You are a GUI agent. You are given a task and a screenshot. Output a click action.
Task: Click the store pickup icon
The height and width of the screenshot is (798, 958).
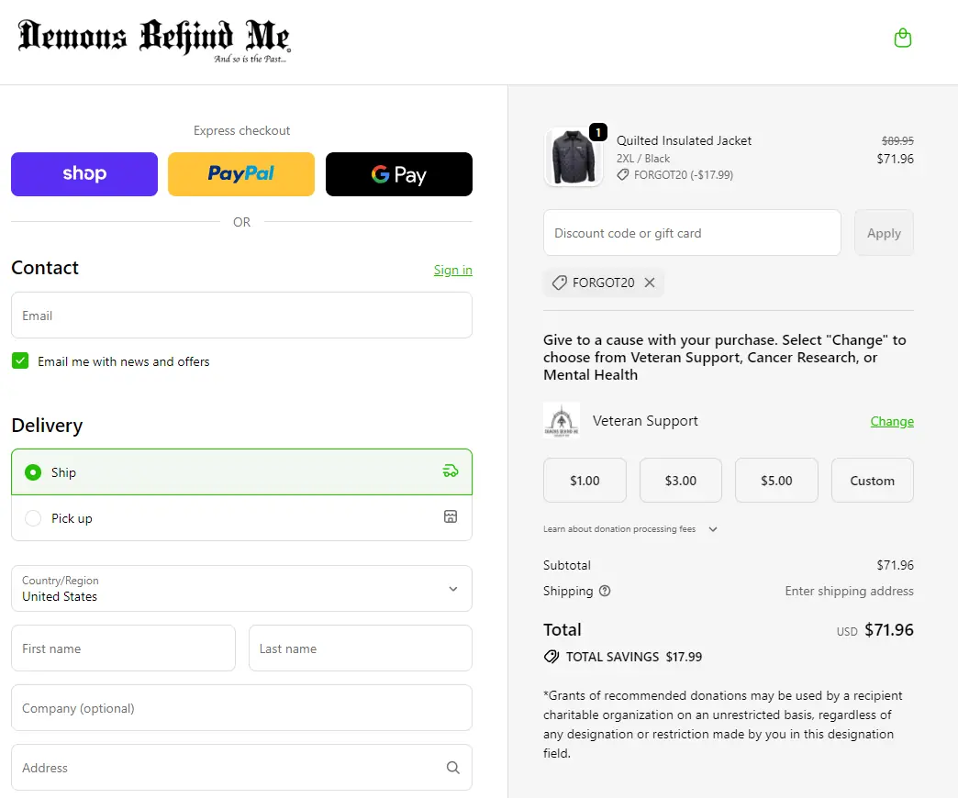[x=450, y=517]
